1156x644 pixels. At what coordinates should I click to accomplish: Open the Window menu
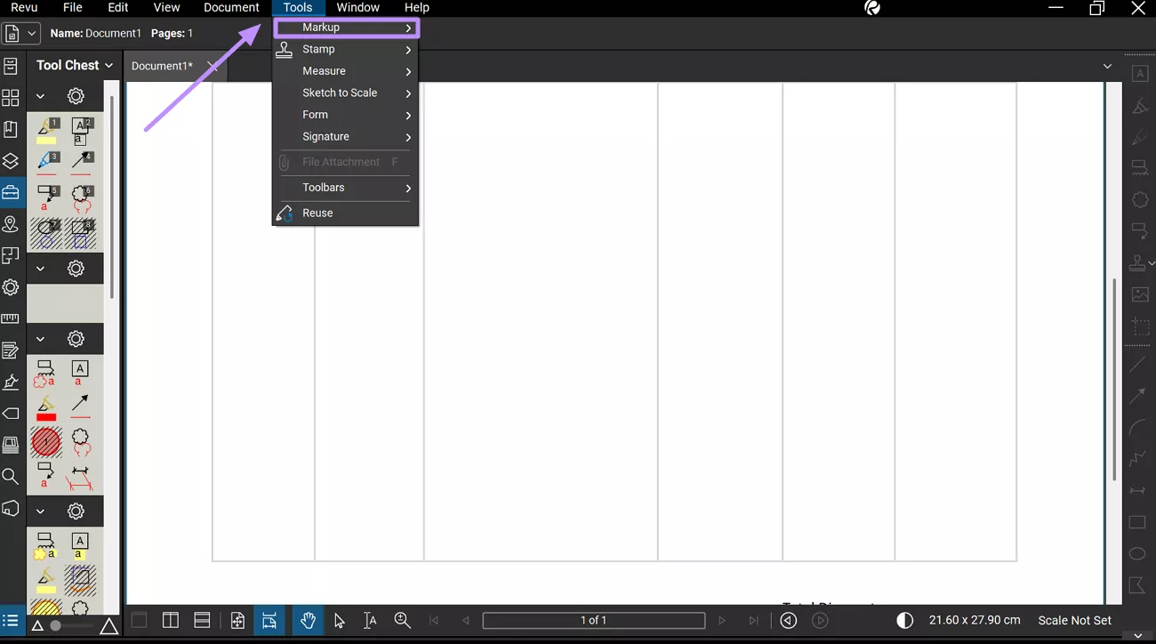[357, 7]
